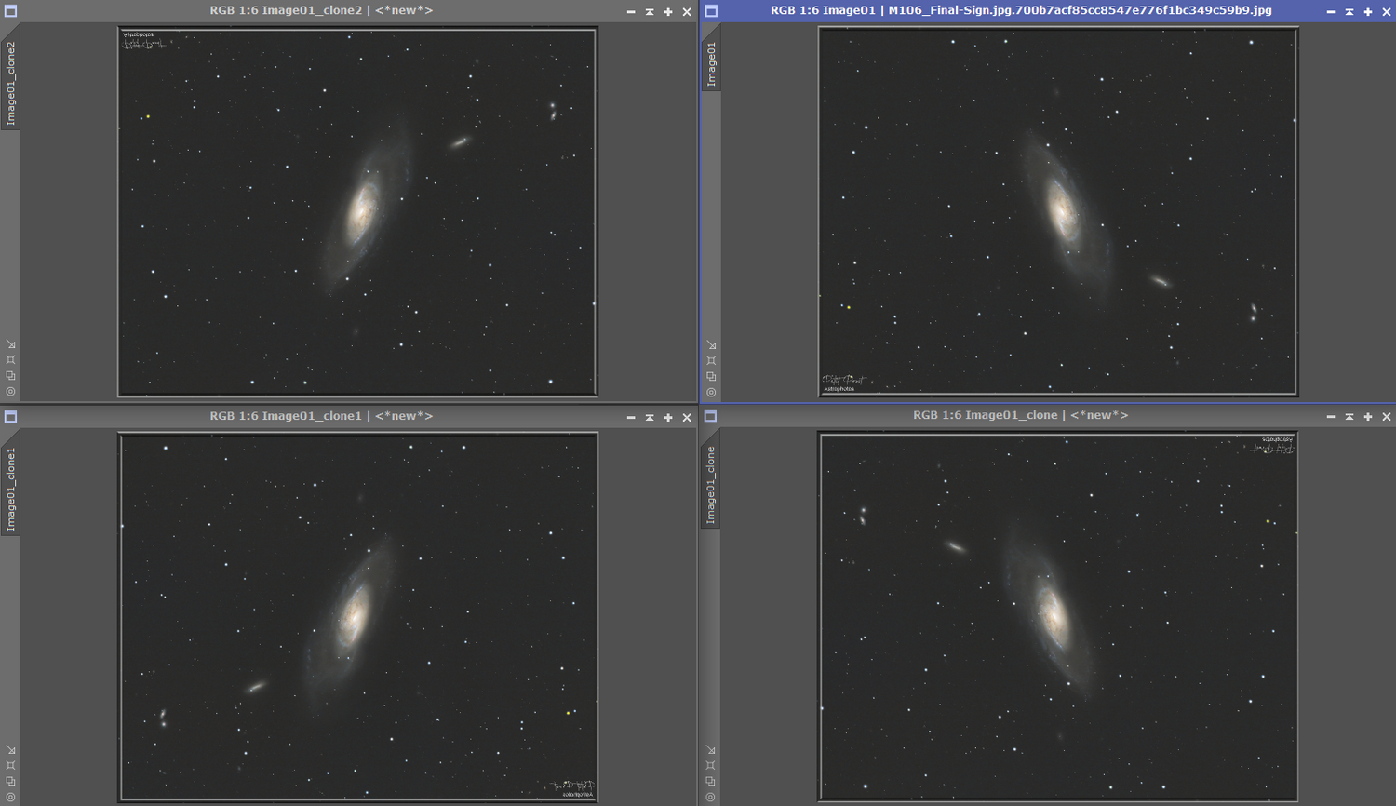Image resolution: width=1396 pixels, height=806 pixels.
Task: Click galaxy image in Image01_clone1 window
Action: pos(358,617)
